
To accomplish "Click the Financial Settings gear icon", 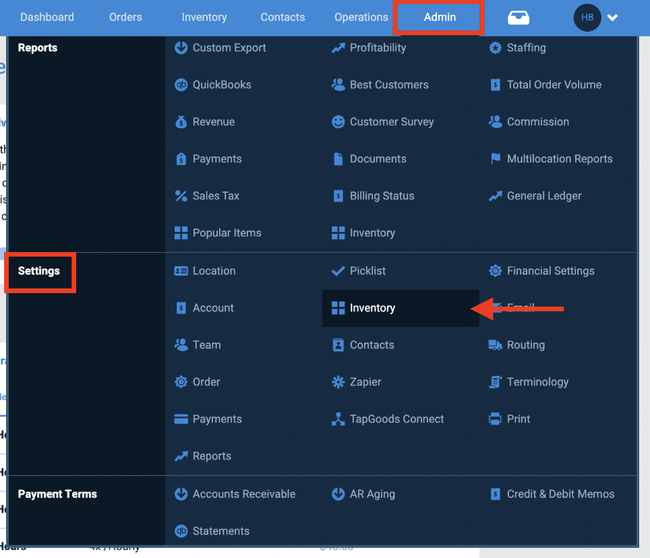I will pos(495,271).
